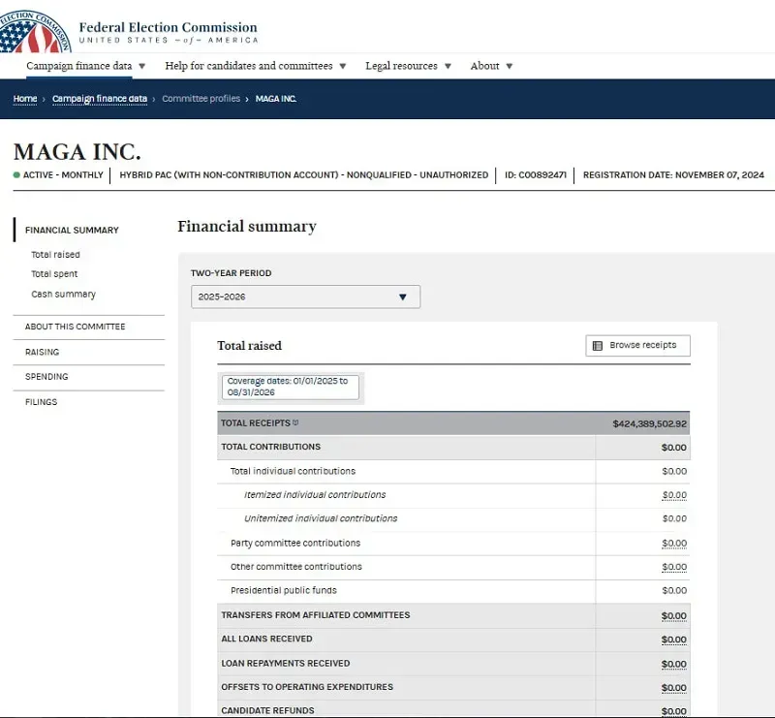
Task: Click the ACTIVE - MONTHLY status indicator
Action: coord(58,174)
